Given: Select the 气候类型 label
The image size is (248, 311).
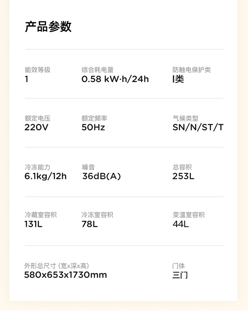Looking at the screenshot, I should tap(185, 119).
